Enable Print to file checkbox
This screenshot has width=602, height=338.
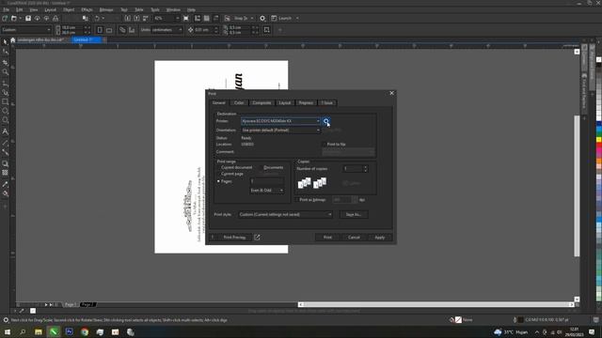tap(325, 144)
